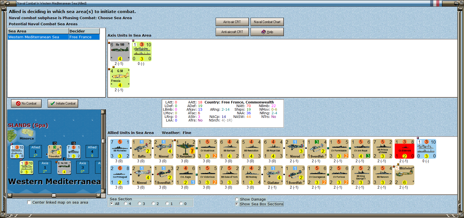Open the Naval Combat Chart

267,22
